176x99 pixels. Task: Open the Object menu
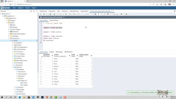pos(21,8)
